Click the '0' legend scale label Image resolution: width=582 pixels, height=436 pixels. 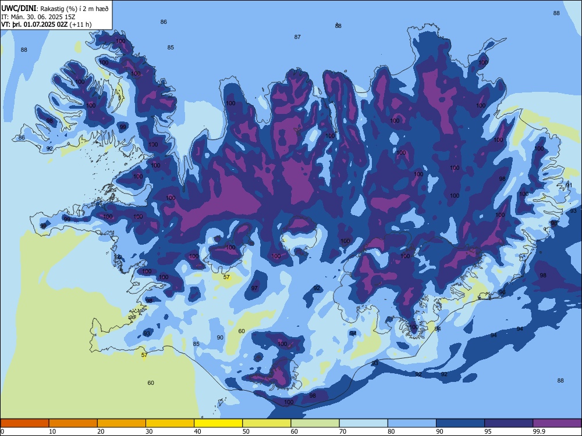tap(2, 431)
